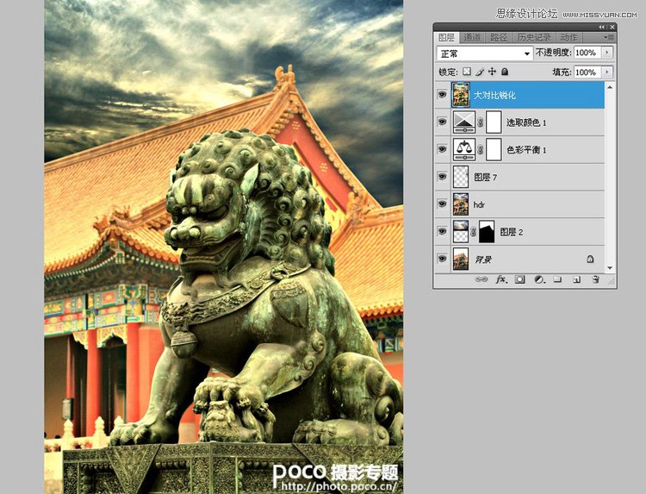Click the lock icon on 背景 layer

[x=590, y=259]
